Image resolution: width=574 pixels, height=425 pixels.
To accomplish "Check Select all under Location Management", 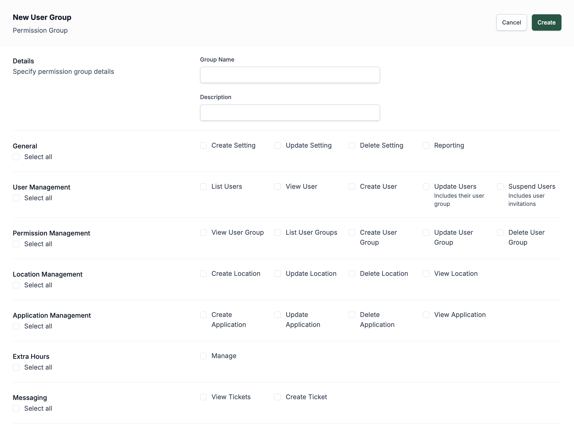I will pyautogui.click(x=16, y=285).
